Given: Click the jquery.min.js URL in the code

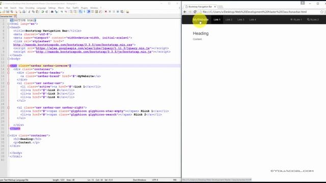Looking at the screenshot, I should 93,48.
